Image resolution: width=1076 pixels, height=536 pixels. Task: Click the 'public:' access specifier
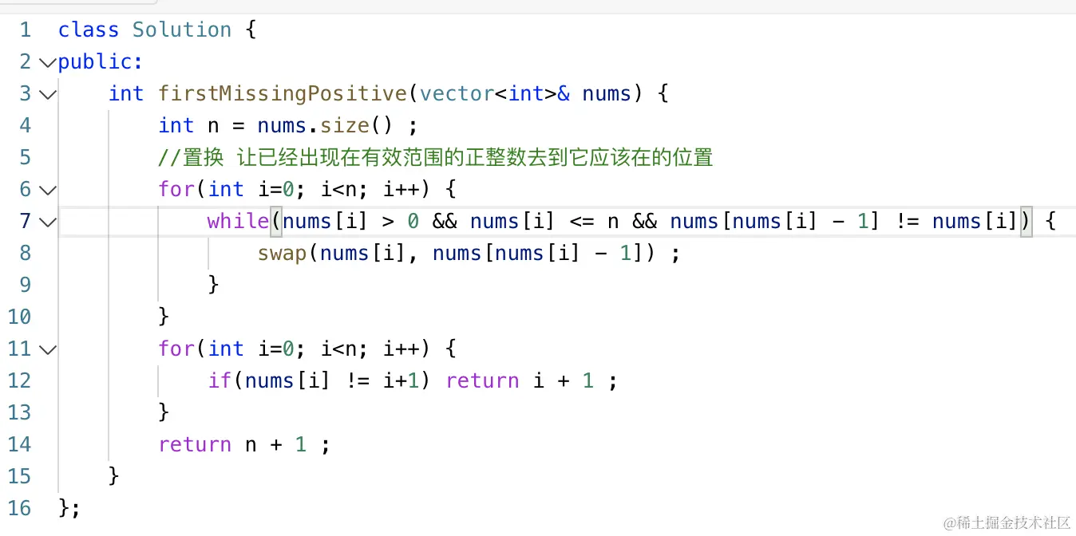(101, 62)
